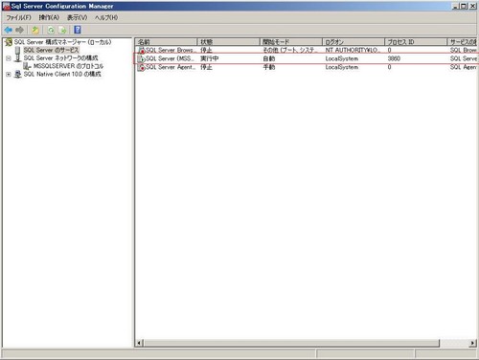
Task: Maximize the Sql Server Configuration Manager window
Action: pos(463,6)
